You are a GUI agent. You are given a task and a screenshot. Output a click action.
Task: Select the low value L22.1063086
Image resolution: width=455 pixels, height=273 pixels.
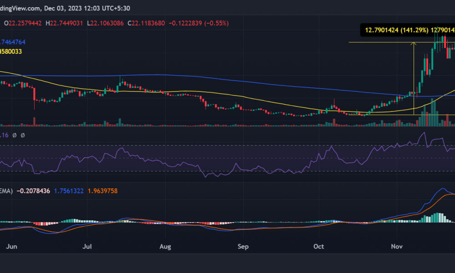tap(106, 23)
